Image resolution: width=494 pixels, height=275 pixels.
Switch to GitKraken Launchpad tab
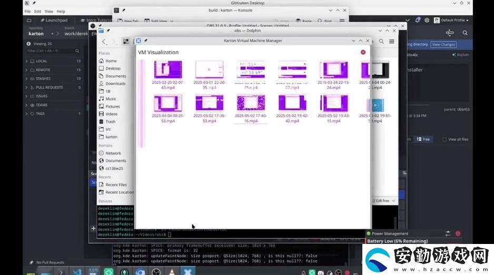(x=54, y=20)
